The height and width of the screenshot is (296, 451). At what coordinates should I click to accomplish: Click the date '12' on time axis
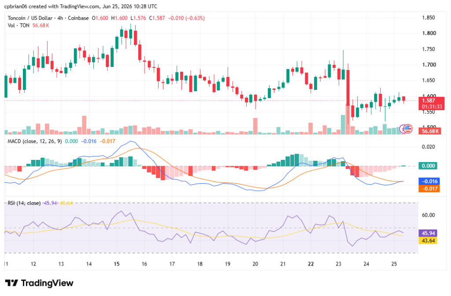(33, 264)
